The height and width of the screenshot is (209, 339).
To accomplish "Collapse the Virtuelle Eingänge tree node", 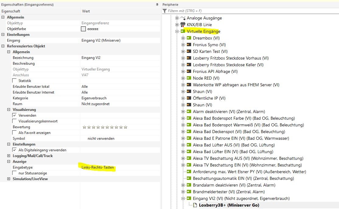I will pyautogui.click(x=177, y=31).
